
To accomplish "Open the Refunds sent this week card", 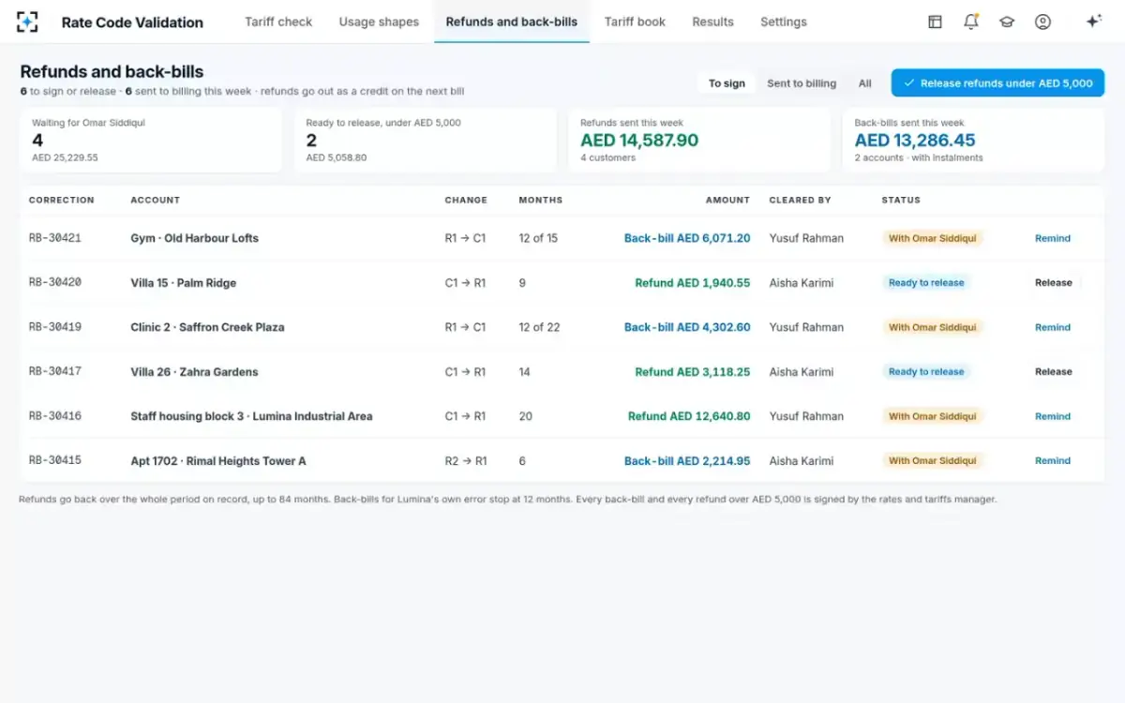I will pyautogui.click(x=698, y=140).
